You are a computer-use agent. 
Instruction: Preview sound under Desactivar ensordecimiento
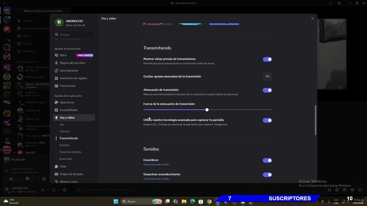tap(156, 179)
